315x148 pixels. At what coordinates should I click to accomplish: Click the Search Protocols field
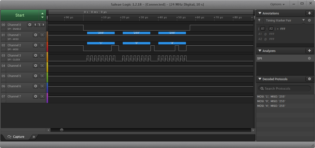click(x=284, y=88)
